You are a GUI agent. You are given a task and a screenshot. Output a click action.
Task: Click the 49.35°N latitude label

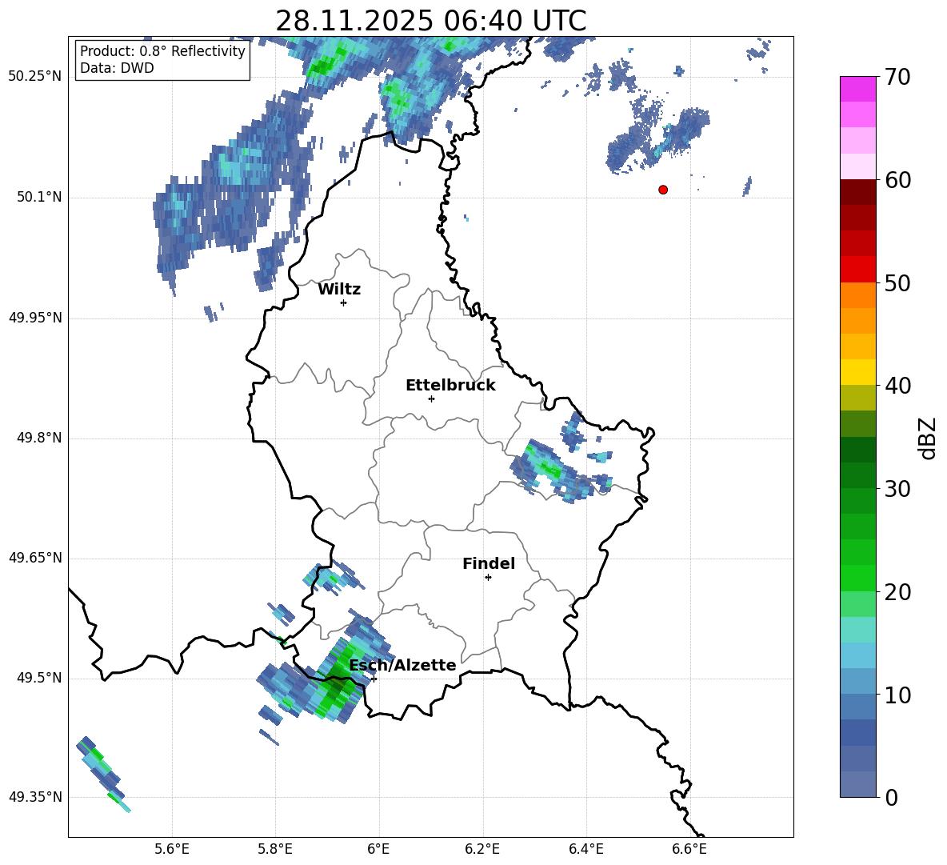tap(35, 797)
